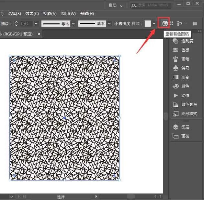Image resolution: width=204 pixels, height=200 pixels.
Task: Open the Transparency panel
Action: (185, 41)
